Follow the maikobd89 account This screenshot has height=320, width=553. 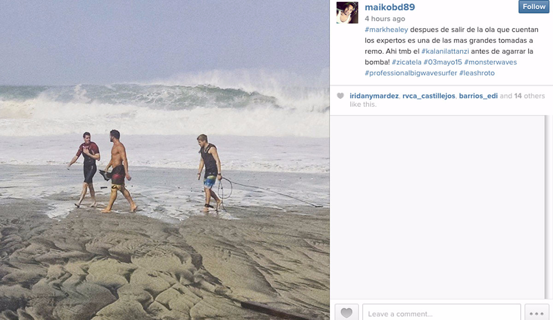(534, 6)
